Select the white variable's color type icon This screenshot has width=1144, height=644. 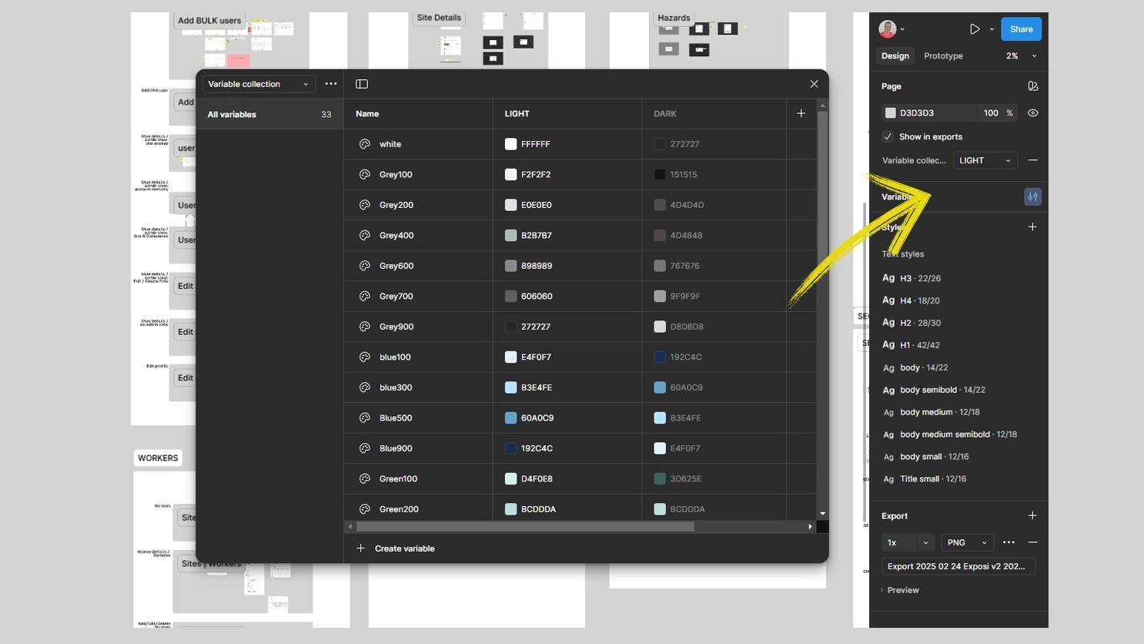point(364,144)
